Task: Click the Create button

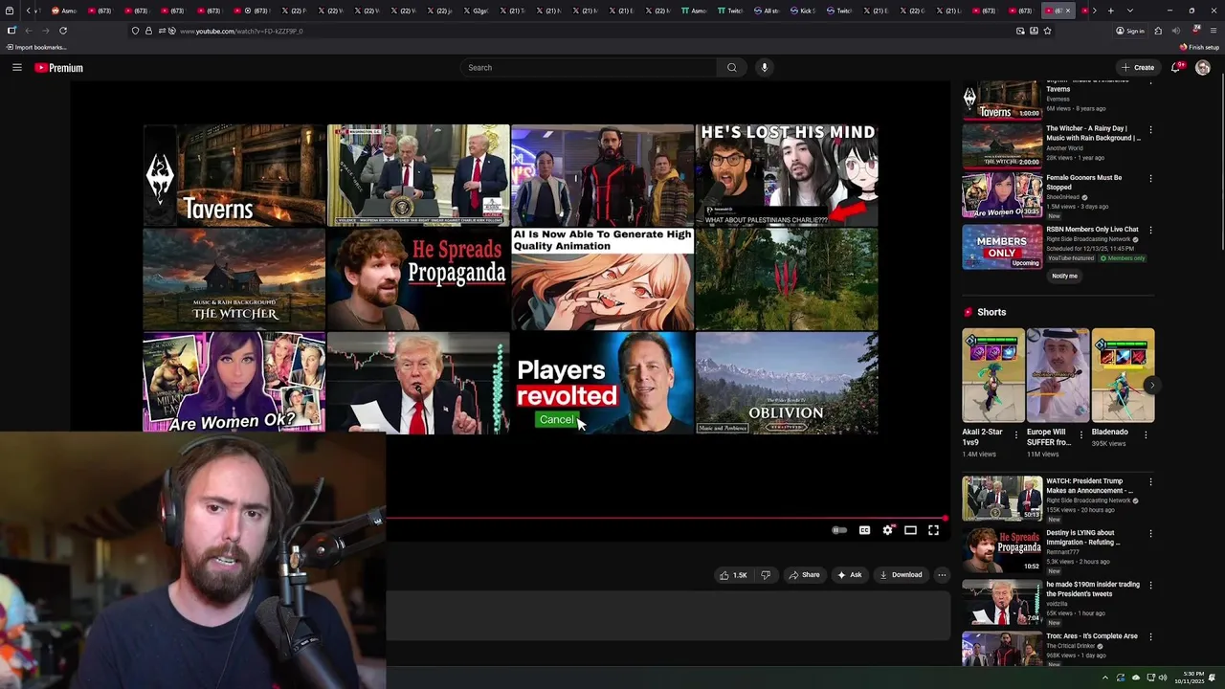Action: pos(1138,67)
